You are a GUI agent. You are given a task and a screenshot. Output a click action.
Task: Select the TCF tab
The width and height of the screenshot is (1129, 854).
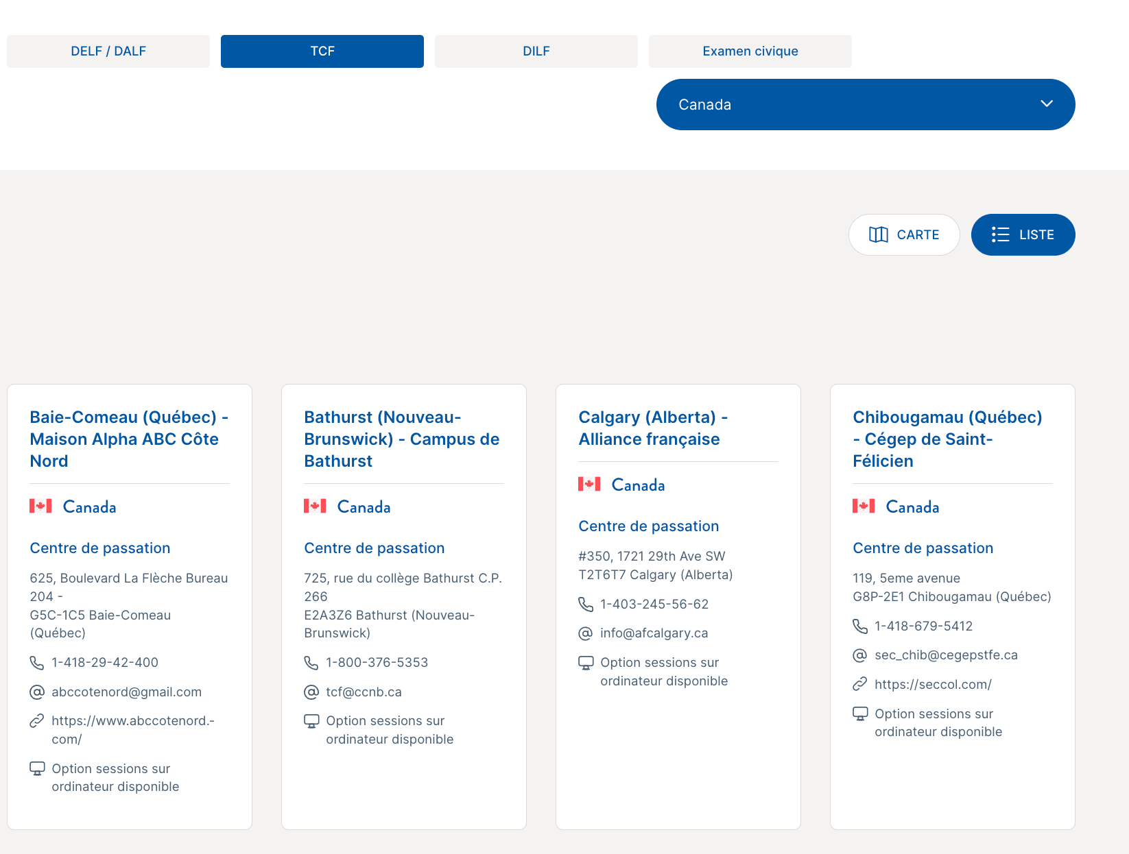322,51
